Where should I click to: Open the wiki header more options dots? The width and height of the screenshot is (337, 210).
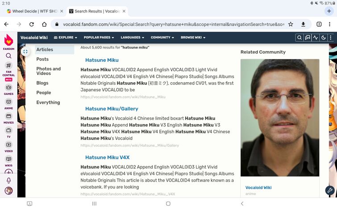331,38
